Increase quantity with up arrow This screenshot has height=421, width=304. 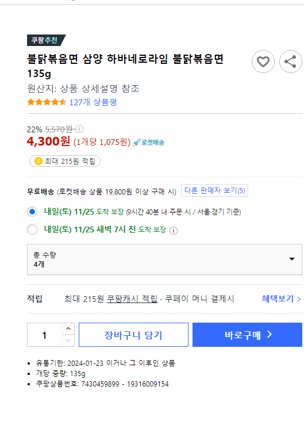tap(68, 328)
